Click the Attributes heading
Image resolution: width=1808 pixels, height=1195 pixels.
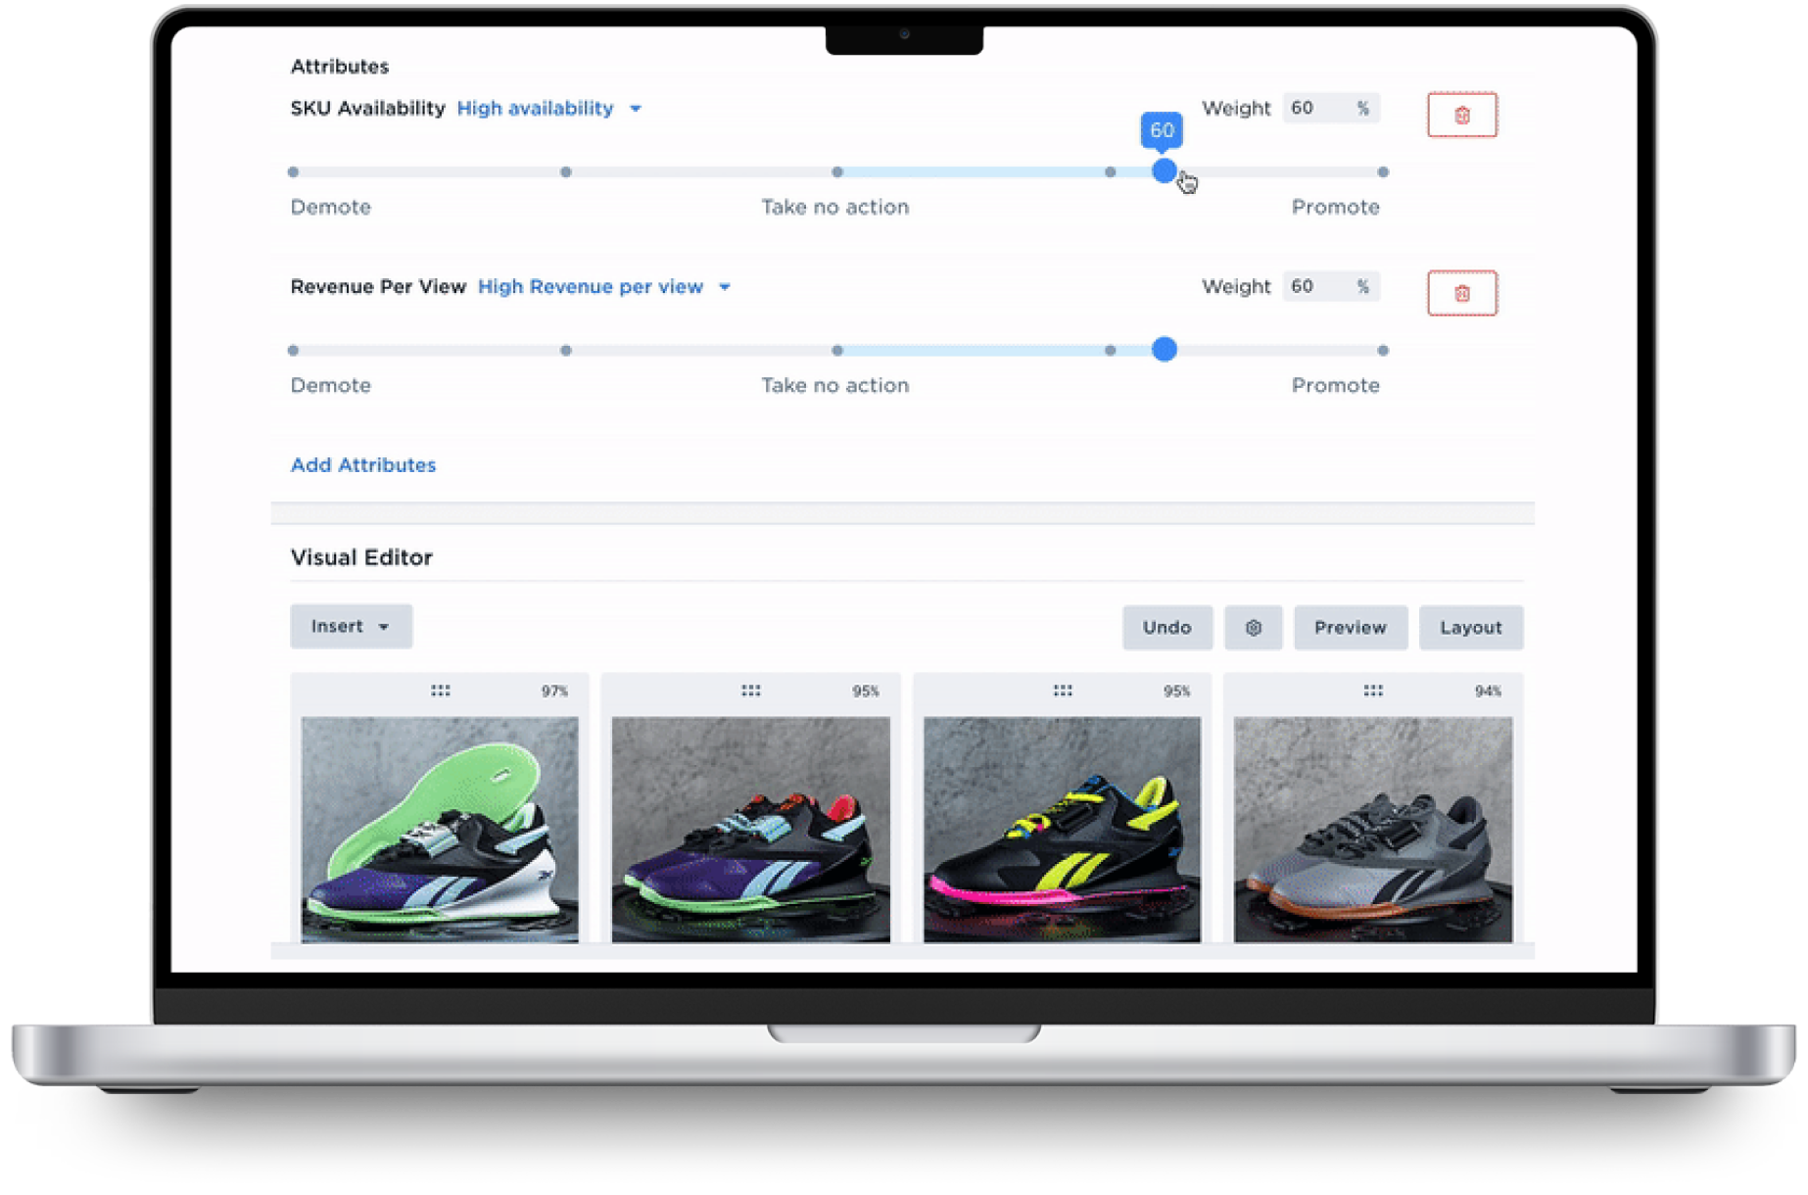(x=340, y=66)
